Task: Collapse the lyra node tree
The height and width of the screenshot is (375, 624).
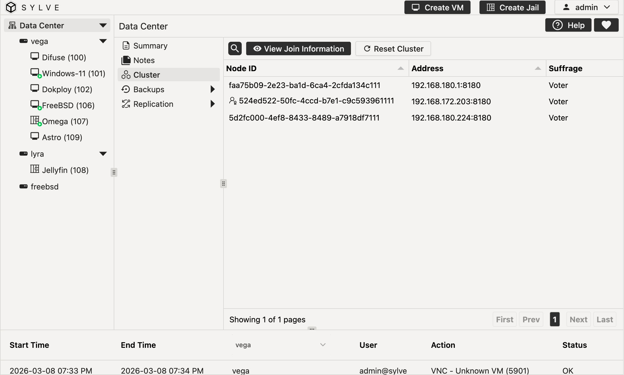Action: coord(103,154)
